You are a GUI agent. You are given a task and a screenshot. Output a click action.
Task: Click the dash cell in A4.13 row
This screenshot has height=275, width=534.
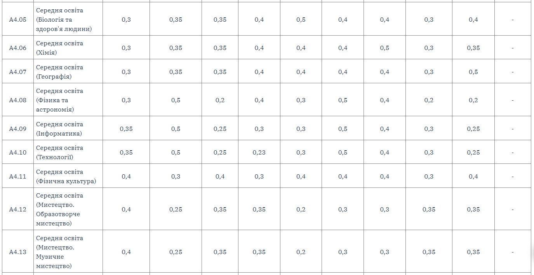[513, 252]
